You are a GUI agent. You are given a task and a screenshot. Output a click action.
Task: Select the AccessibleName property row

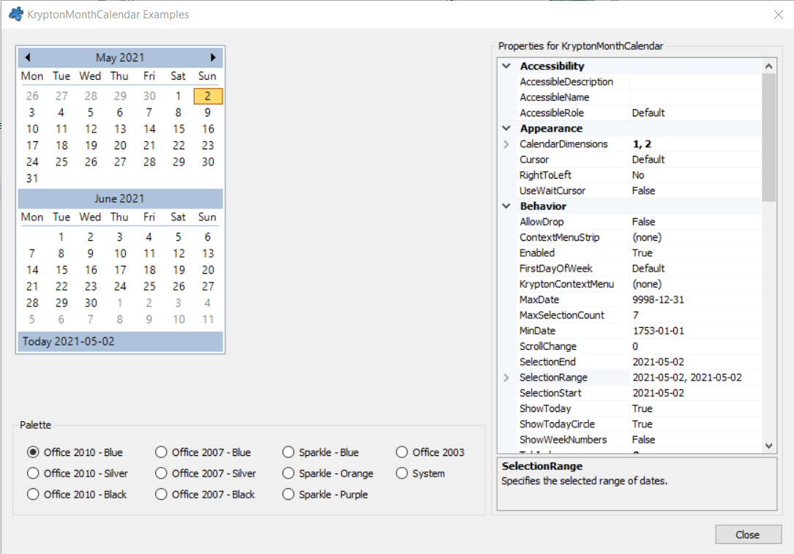click(x=640, y=97)
